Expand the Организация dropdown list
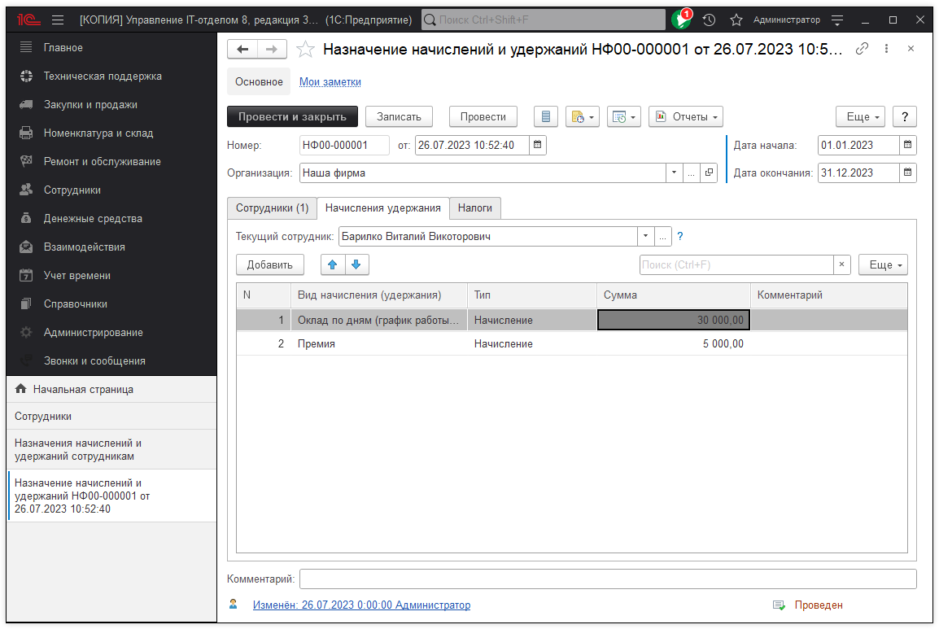 click(674, 173)
